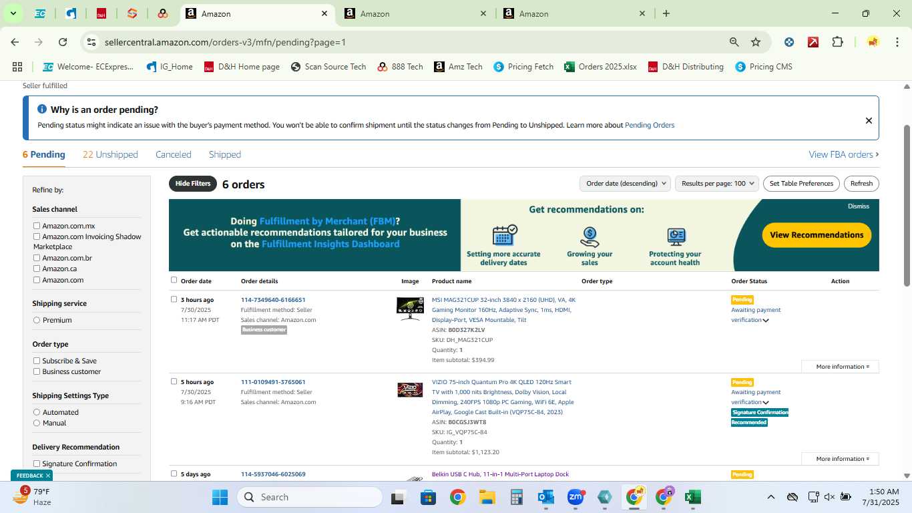Switch to the 22 Unshipped tab

110,154
